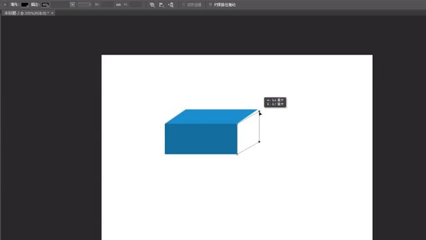Click the shape height input field

coord(135,5)
